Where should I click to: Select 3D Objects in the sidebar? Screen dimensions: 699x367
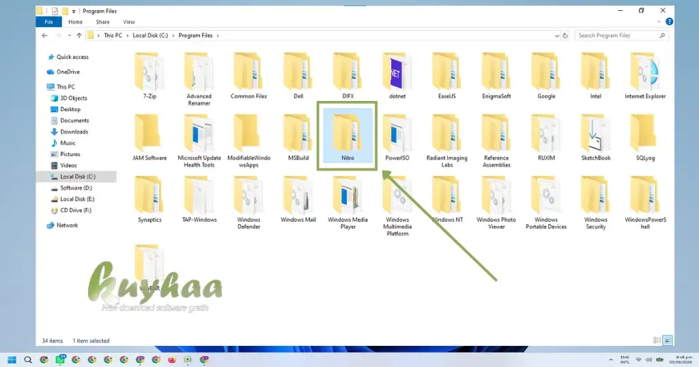point(69,98)
